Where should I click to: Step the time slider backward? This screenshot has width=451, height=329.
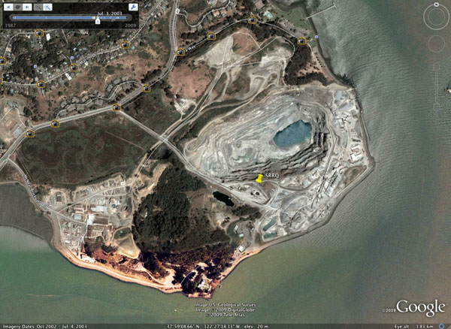7,7
